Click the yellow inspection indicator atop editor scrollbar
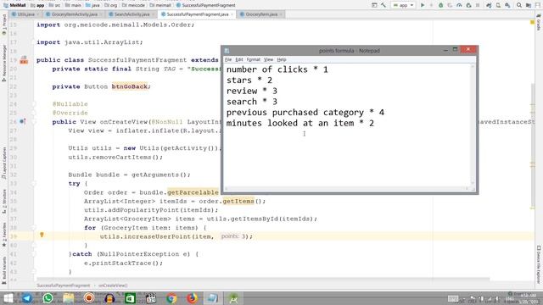This screenshot has height=305, width=543. point(532,22)
